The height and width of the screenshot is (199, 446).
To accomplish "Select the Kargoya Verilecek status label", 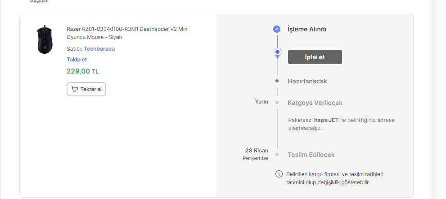I will point(315,103).
